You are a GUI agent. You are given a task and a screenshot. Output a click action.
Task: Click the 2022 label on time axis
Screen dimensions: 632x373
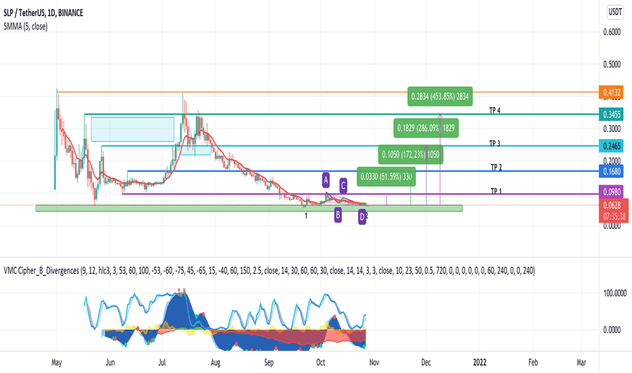pos(479,362)
